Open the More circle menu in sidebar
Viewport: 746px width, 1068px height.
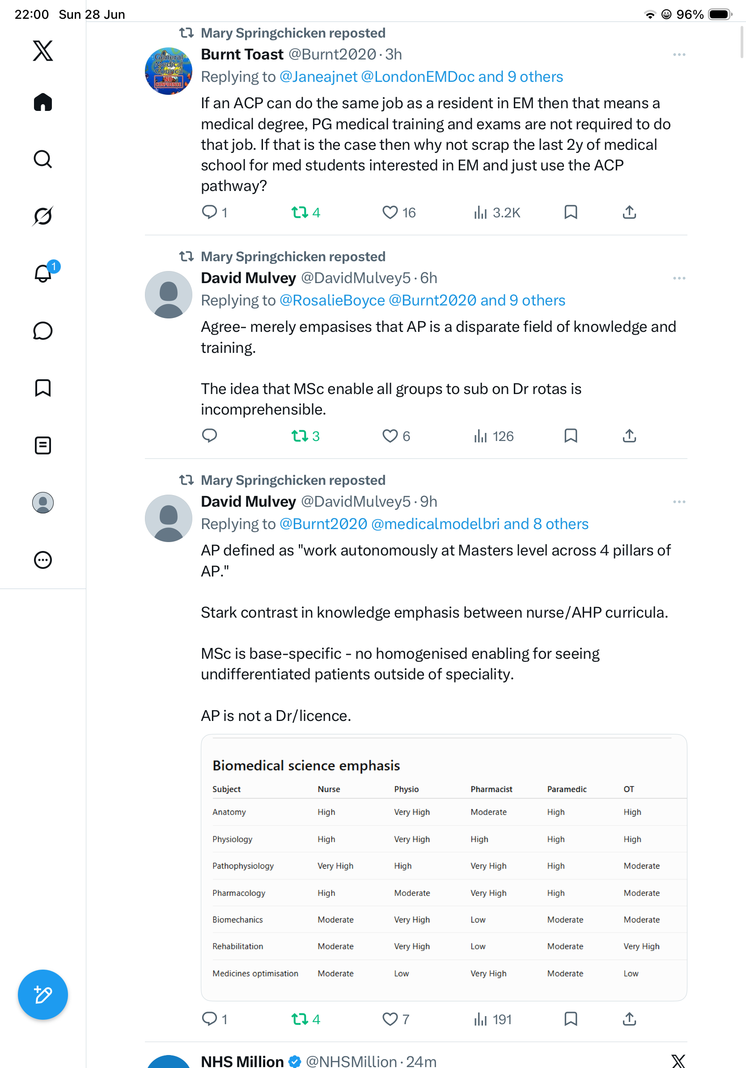[x=43, y=559]
